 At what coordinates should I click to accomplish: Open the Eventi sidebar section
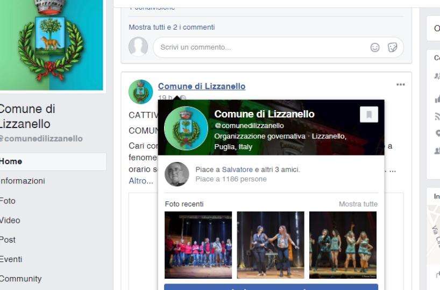pyautogui.click(x=11, y=259)
